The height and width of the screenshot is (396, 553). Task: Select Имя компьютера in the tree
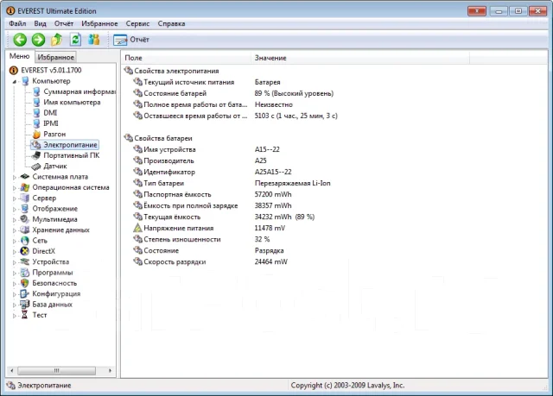pyautogui.click(x=72, y=102)
